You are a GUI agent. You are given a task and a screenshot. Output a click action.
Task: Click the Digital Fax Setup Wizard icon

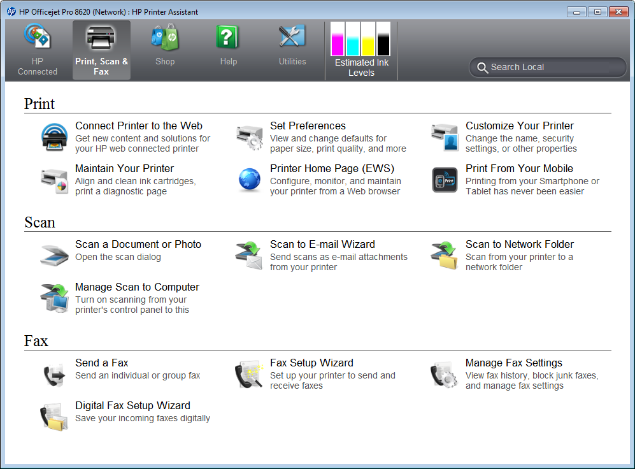point(54,417)
